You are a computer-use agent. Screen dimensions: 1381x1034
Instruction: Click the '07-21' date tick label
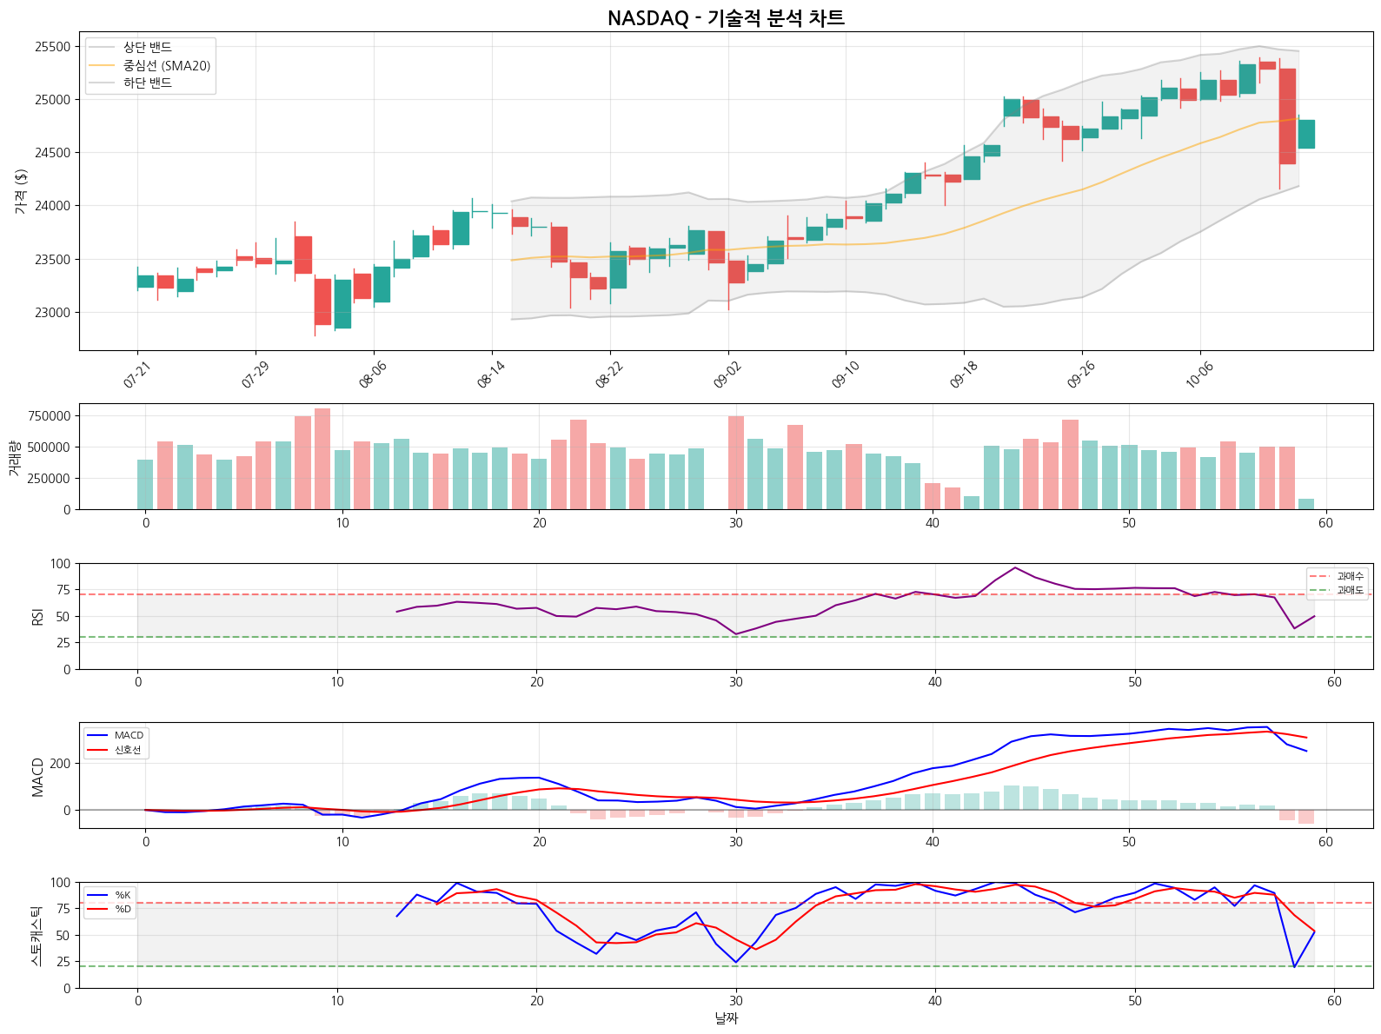click(137, 375)
